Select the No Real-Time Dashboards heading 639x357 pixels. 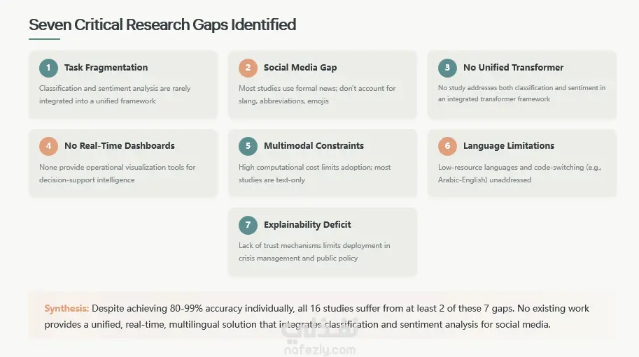click(120, 145)
